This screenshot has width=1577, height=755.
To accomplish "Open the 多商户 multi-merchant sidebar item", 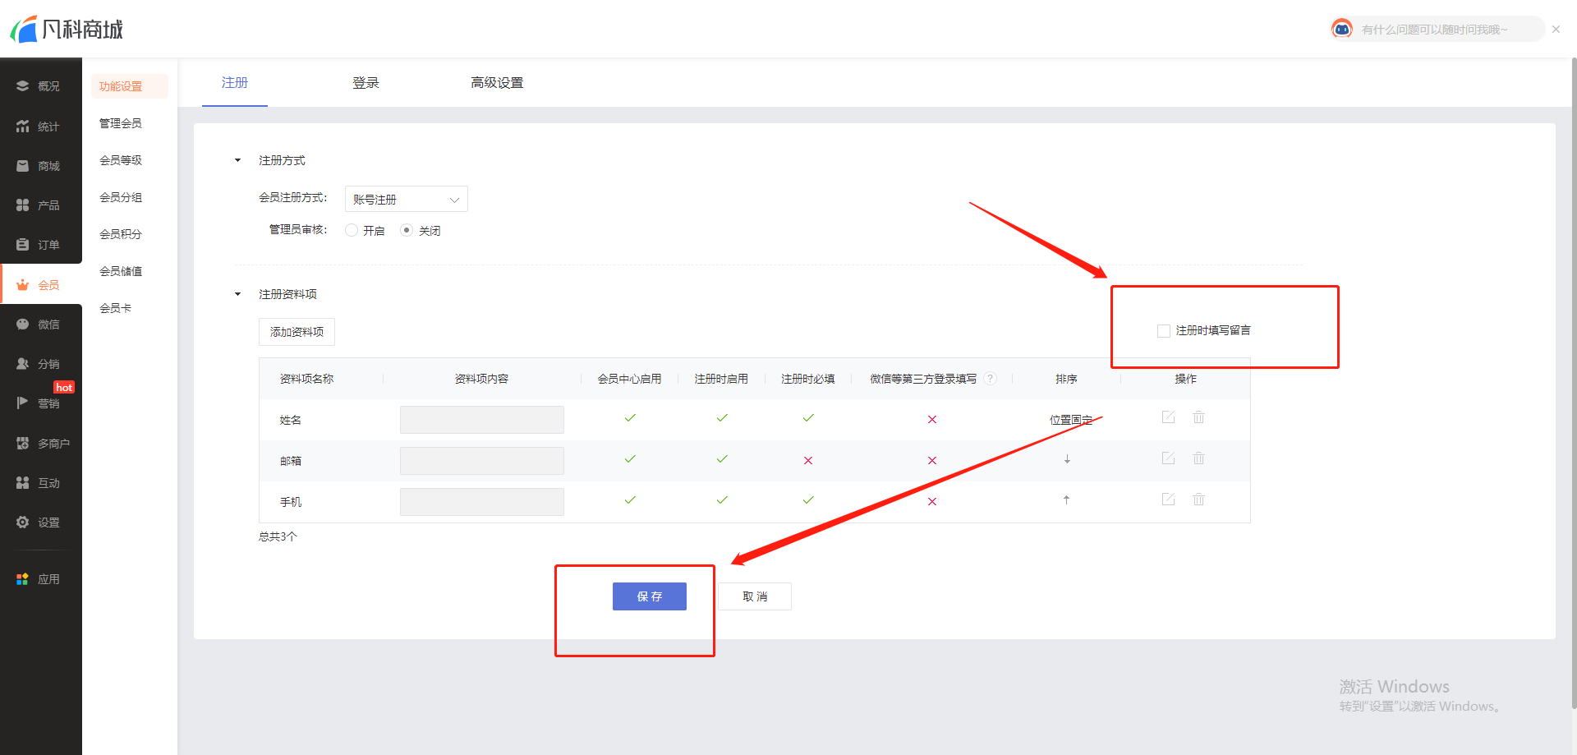I will 43,444.
